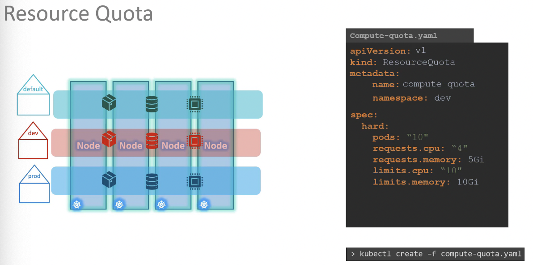
Task: Select the red dev namespace house icon
Action: 33,140
